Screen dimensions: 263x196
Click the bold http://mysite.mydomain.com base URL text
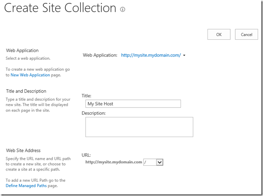(x=114, y=162)
